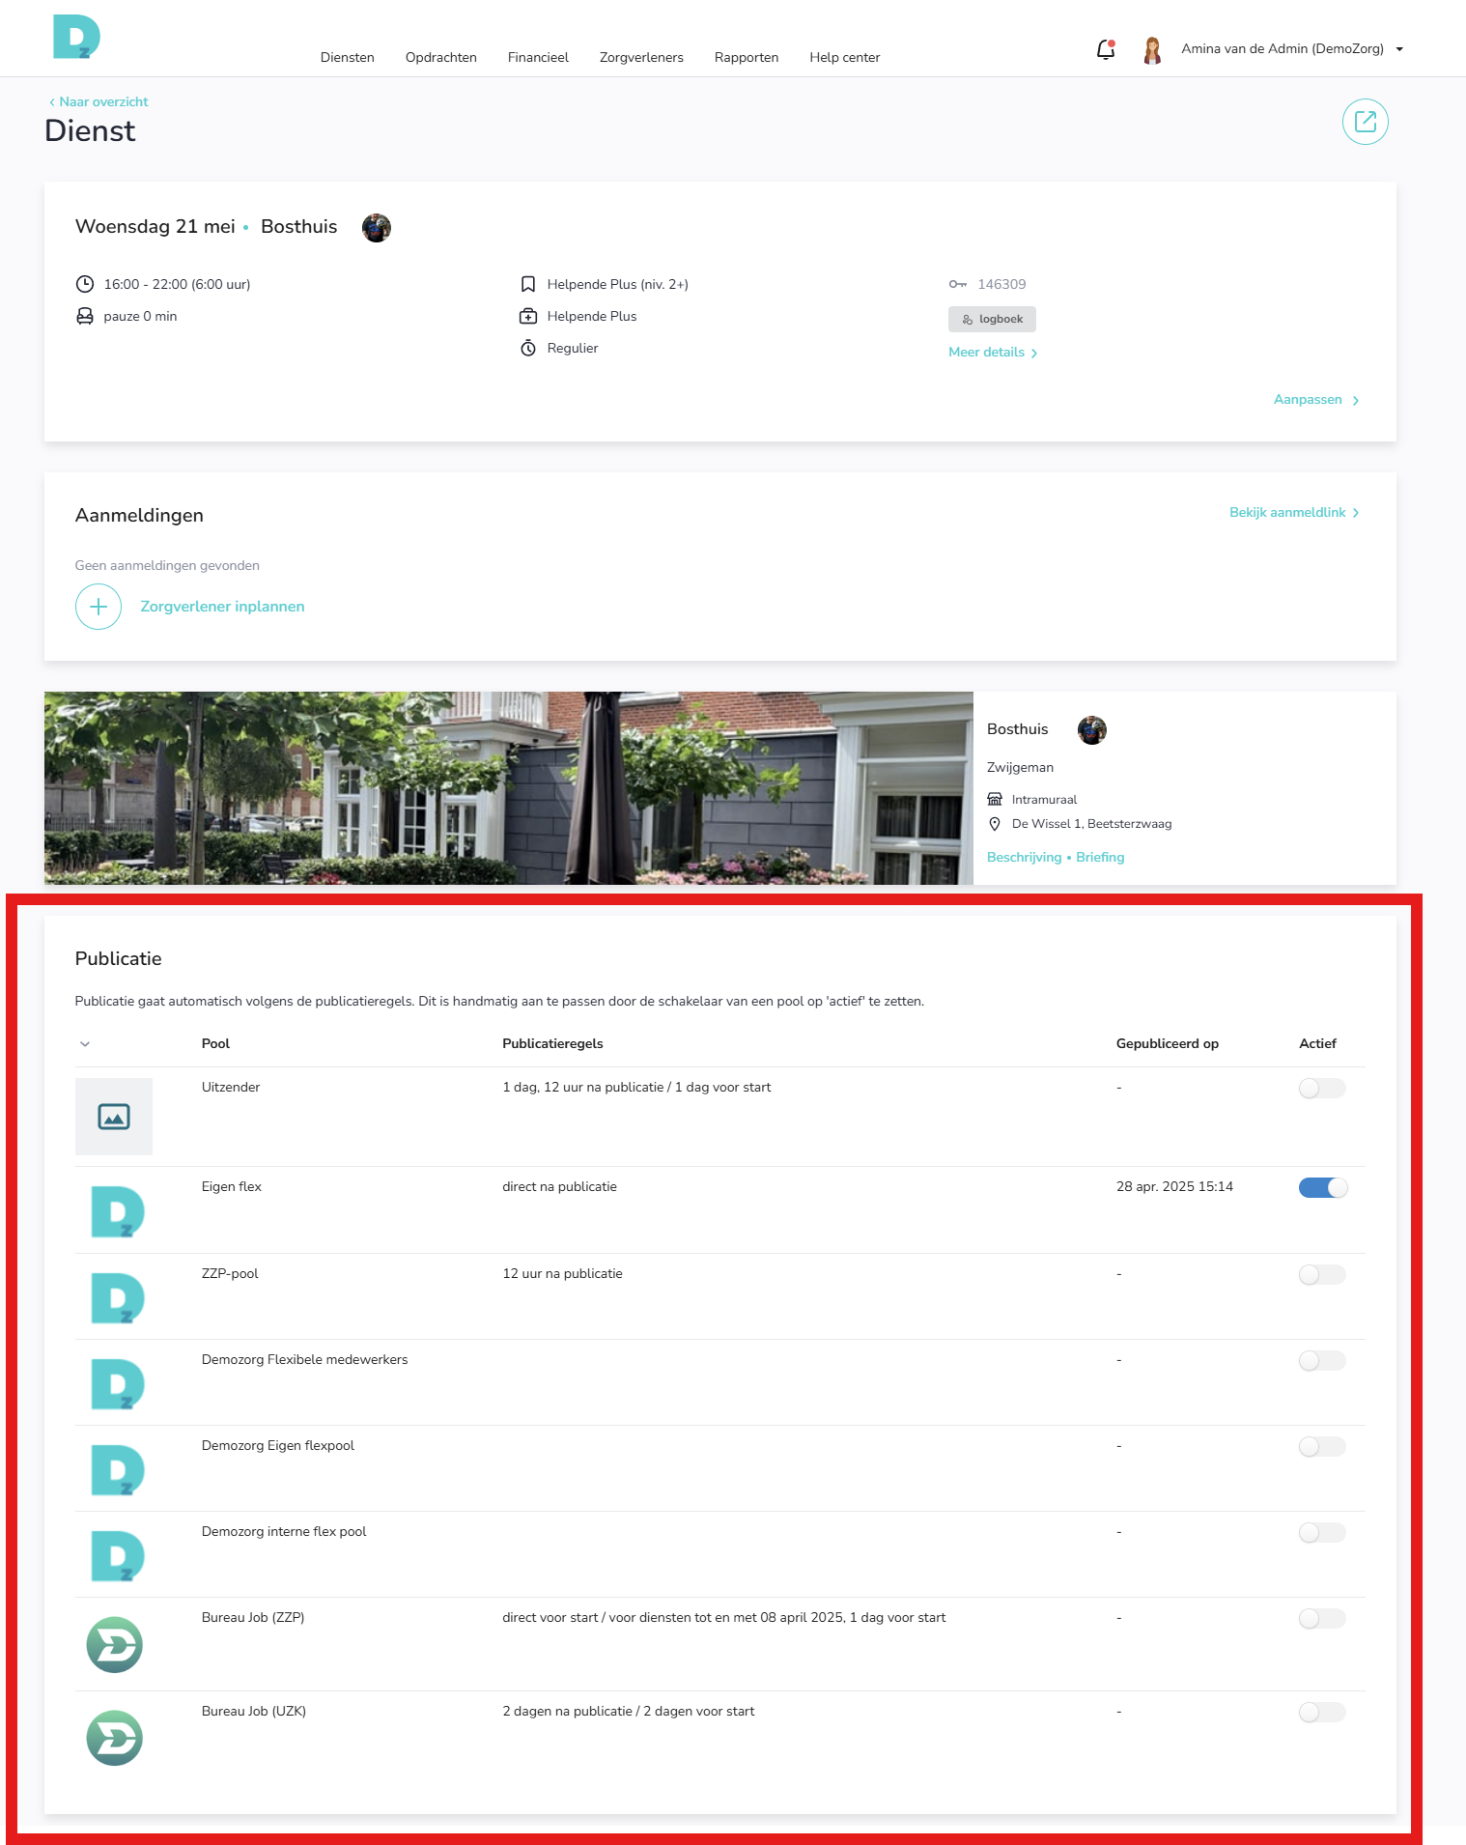
Task: Click the pause sofa icon
Action: [85, 316]
